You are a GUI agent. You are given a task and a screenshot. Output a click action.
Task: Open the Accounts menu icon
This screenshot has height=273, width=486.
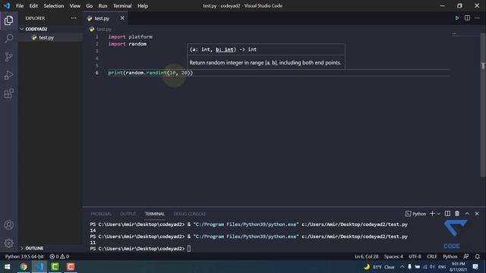coord(8,225)
